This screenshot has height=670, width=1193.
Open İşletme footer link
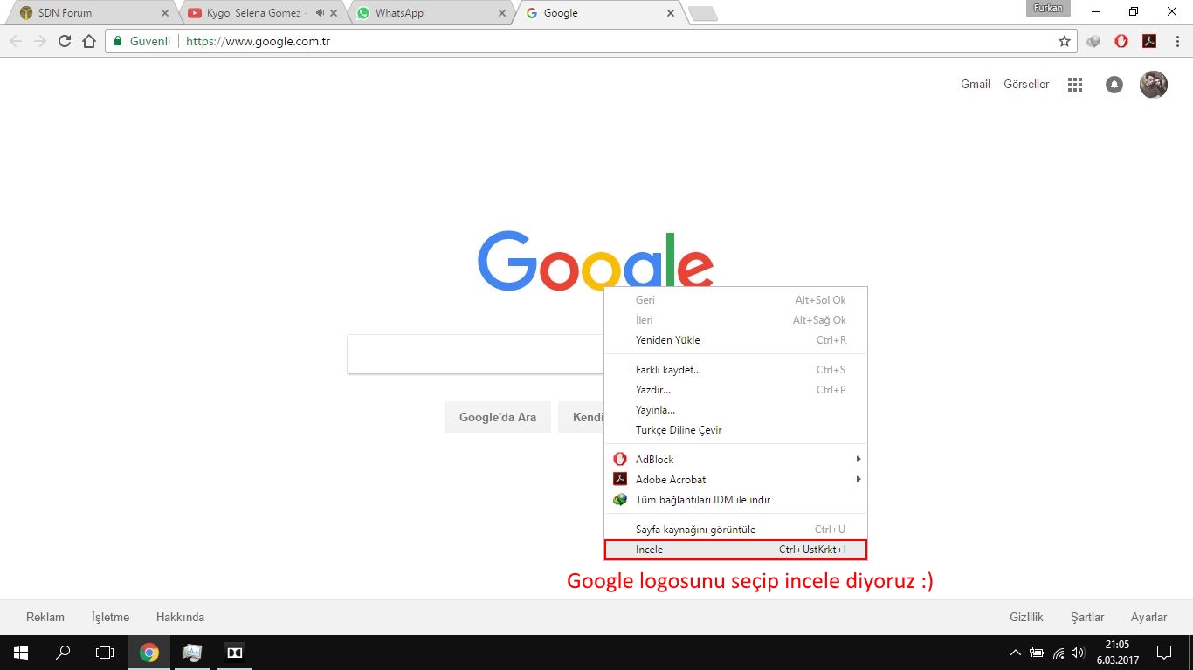[110, 617]
